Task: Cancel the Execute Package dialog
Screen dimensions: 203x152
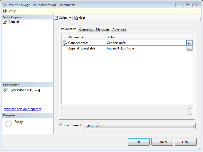Action: tap(162, 142)
